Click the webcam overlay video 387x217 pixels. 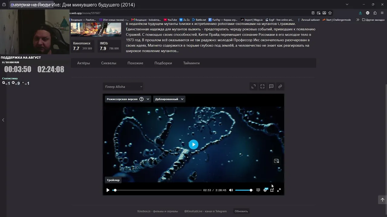35,32
